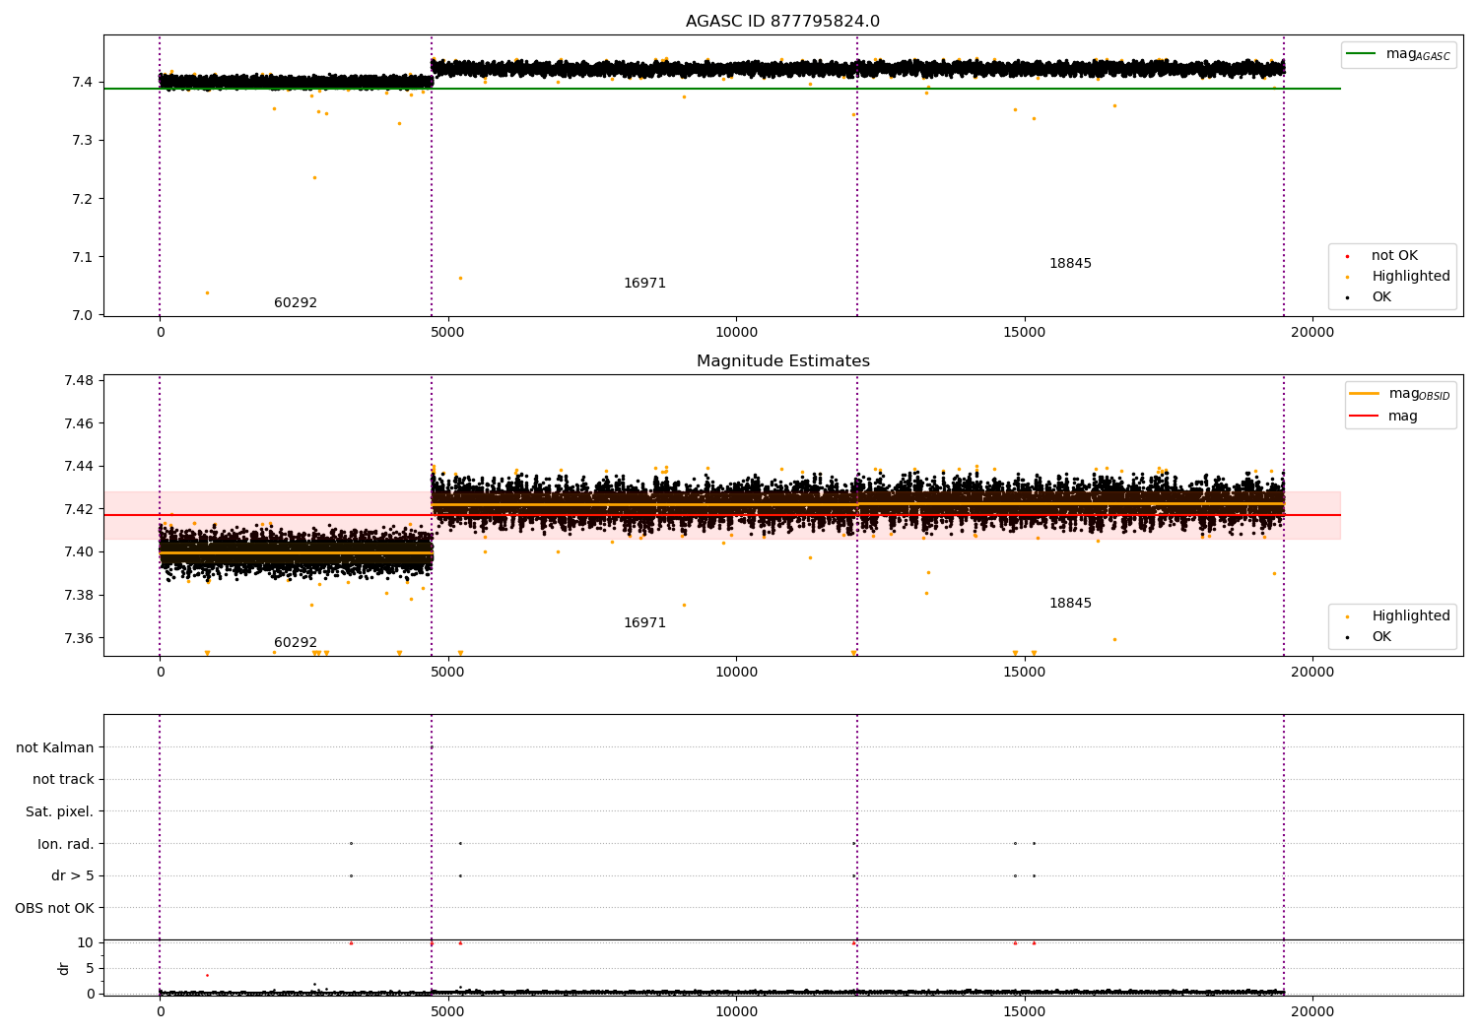This screenshot has height=1034, width=1478.
Task: Click the orange line sample beside mag OBSID
Action: (x=1364, y=394)
